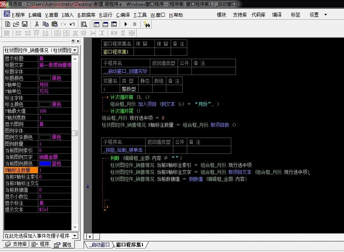Click the 显示图例 property value 真

41,124
